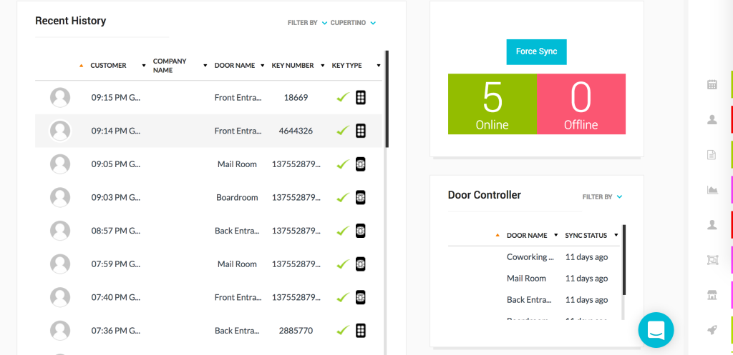Click the phone key icon in the 08:57 PM row
Viewport: 733px width, 355px height.
[361, 231]
